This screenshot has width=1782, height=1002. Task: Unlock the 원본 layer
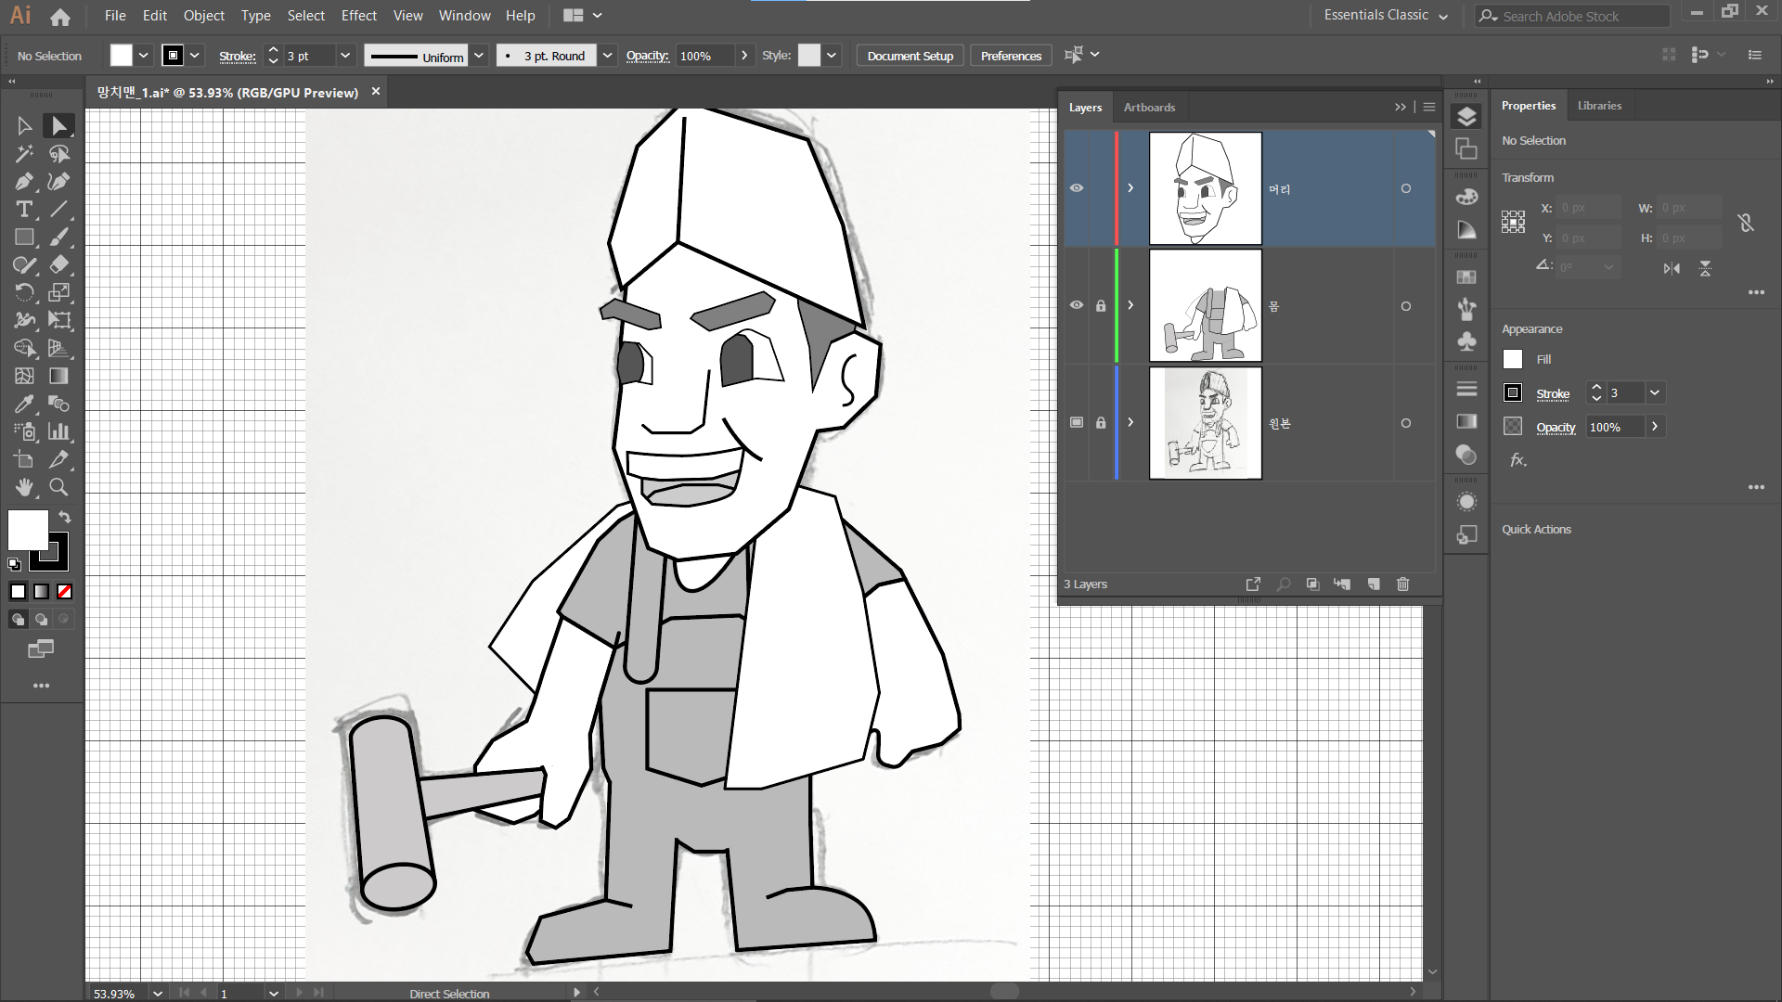(1101, 423)
